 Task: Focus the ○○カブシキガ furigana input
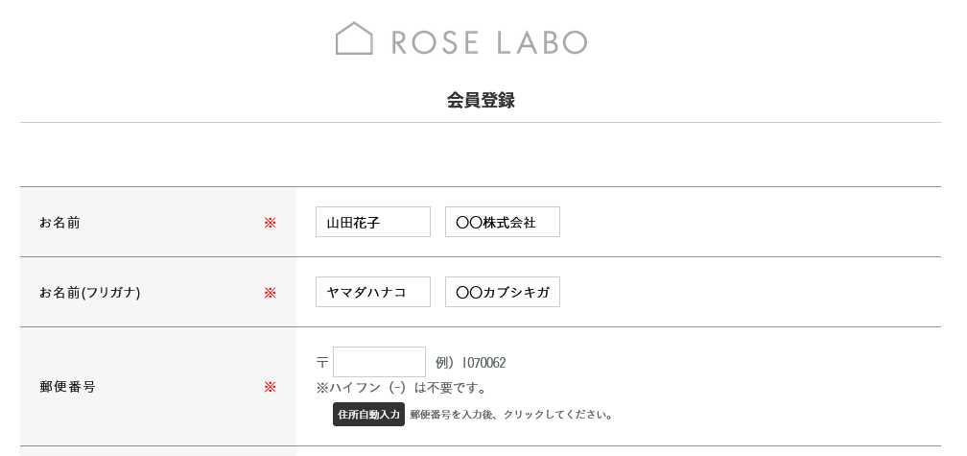pos(502,292)
